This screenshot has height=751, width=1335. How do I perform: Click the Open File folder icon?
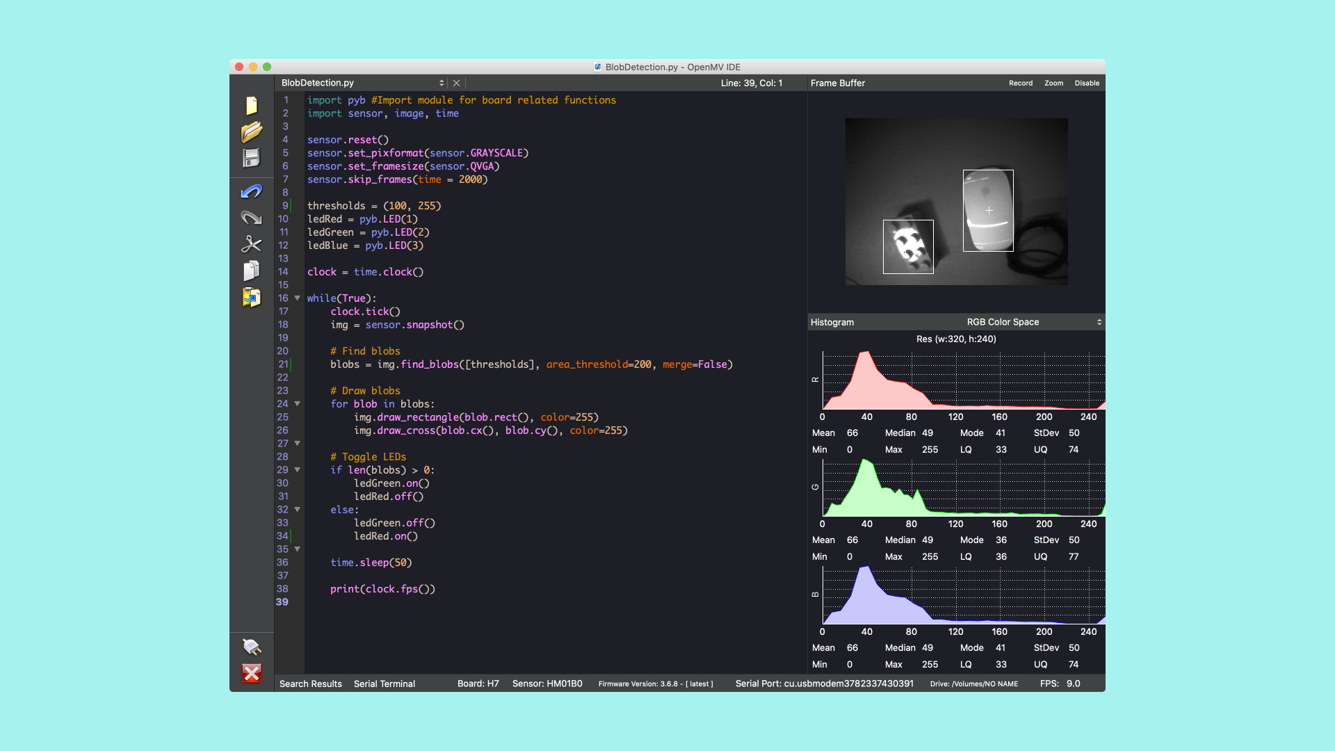point(251,131)
